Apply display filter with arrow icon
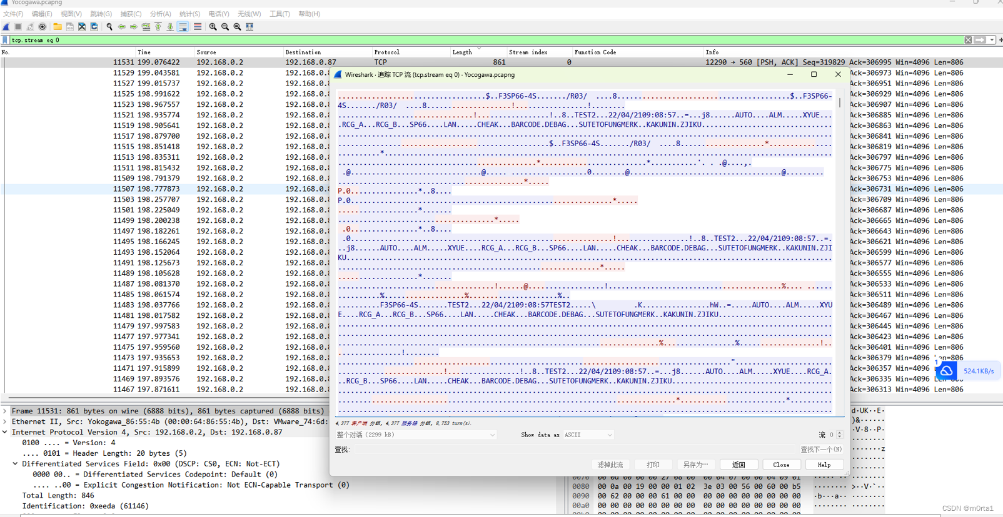 (x=980, y=40)
